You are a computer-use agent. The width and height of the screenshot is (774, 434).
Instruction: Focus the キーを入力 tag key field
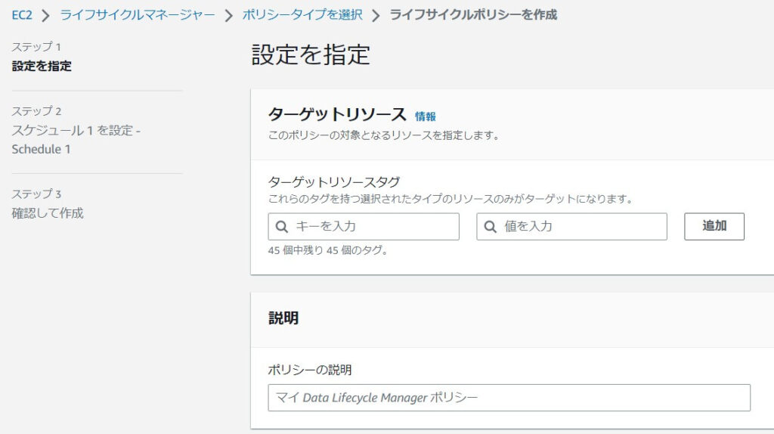click(364, 227)
